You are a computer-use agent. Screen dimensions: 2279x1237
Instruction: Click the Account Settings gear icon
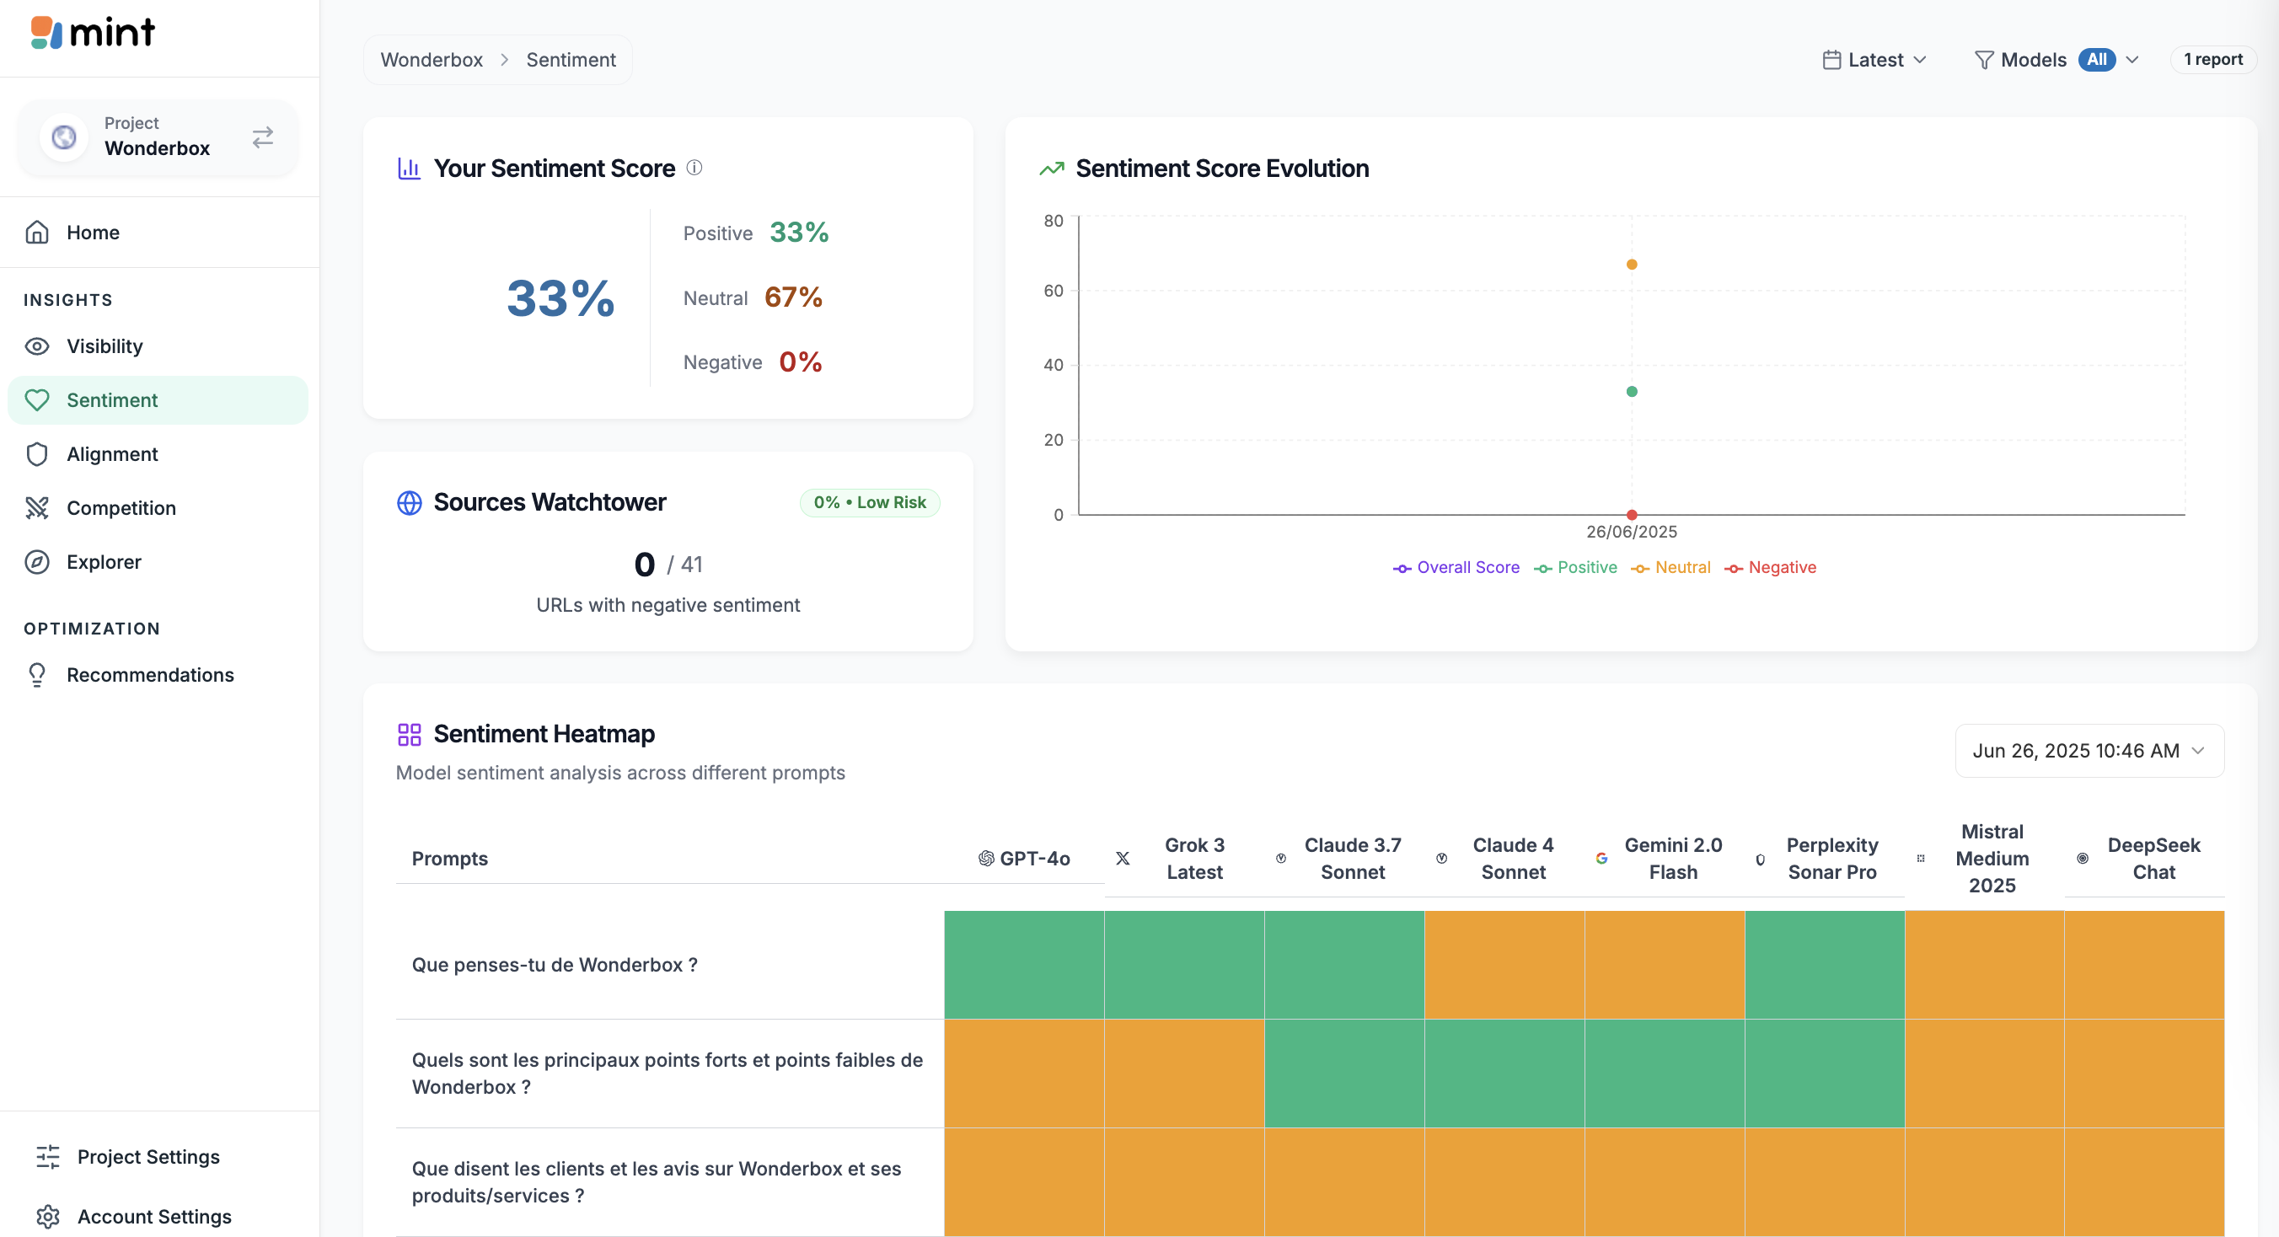[48, 1217]
